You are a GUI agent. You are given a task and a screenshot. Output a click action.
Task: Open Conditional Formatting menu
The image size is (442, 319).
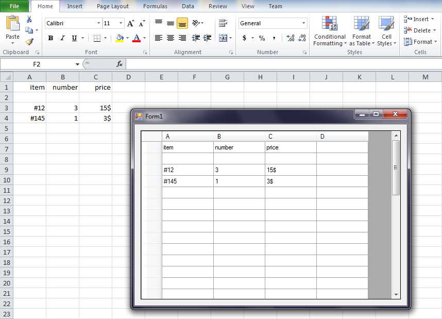[x=330, y=31]
